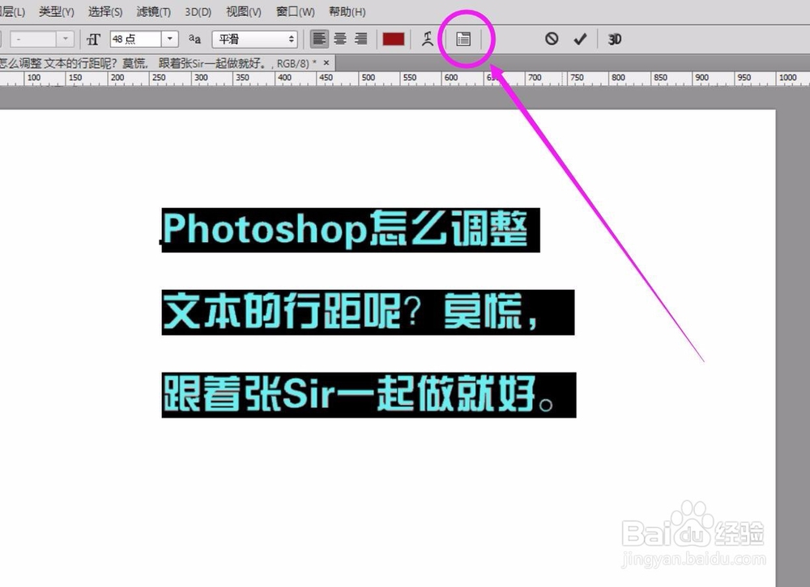The image size is (810, 587).
Task: Click the font size TT icon
Action: 93,39
